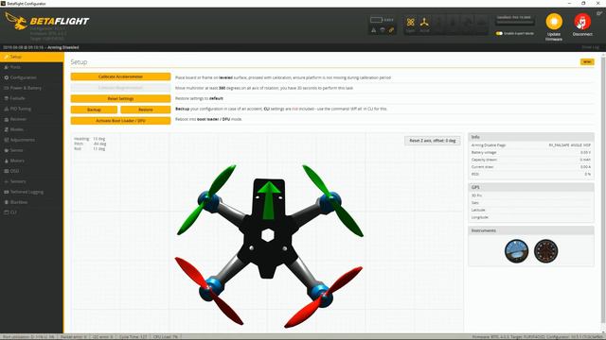Click the Betaflight bee logo
The image size is (606, 340).
[x=16, y=21]
